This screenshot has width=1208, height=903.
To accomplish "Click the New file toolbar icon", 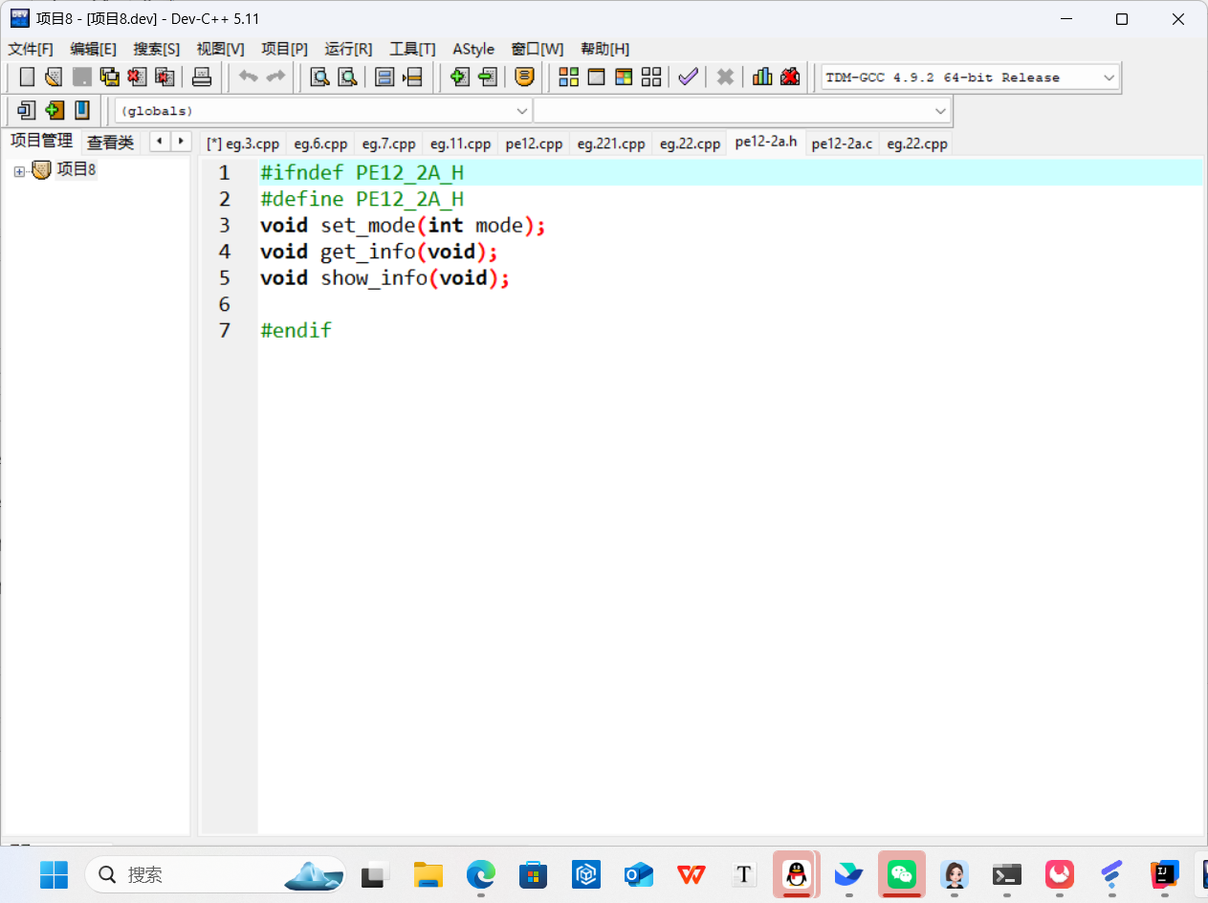I will pyautogui.click(x=27, y=77).
